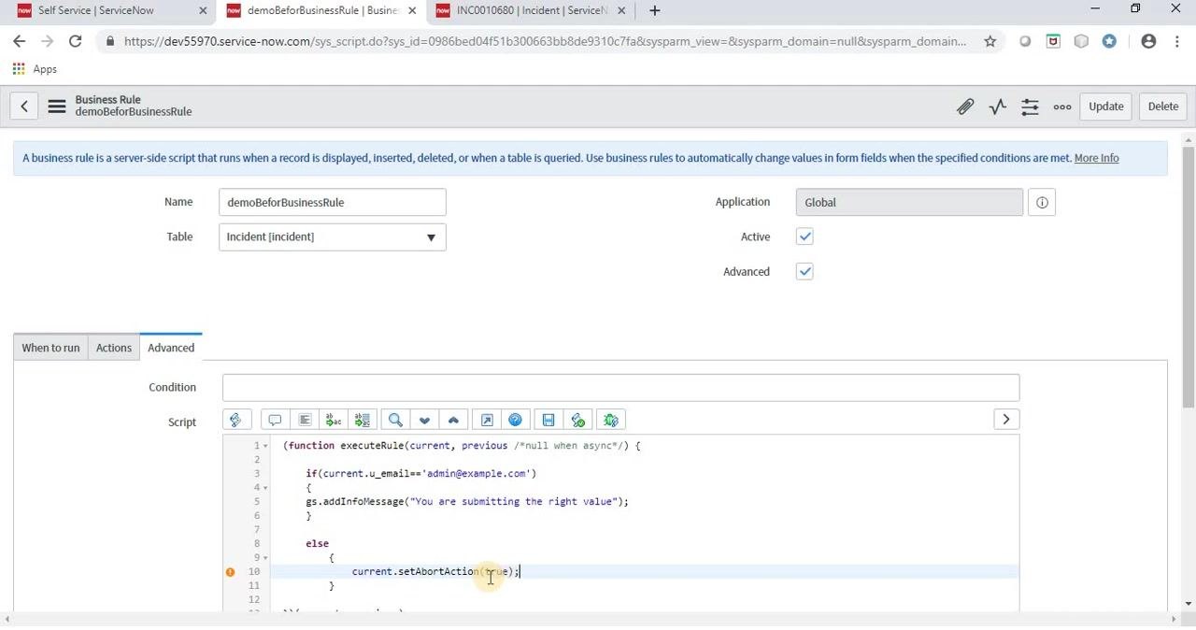The width and height of the screenshot is (1196, 630).
Task: Open the activity stream pulse icon
Action: tap(998, 107)
